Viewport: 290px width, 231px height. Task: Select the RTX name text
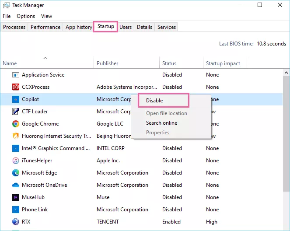(x=26, y=222)
